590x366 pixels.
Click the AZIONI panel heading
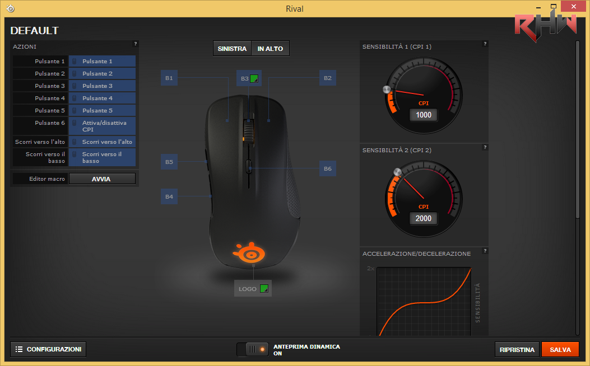25,46
